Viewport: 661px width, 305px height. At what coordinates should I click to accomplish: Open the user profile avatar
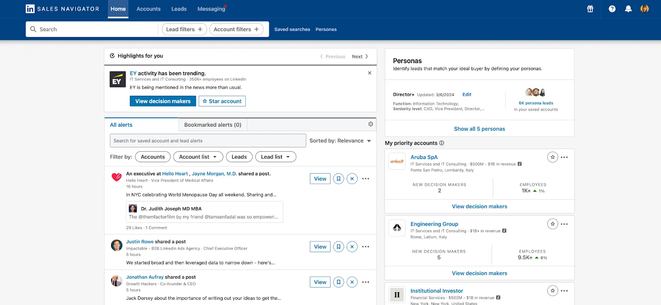(644, 9)
